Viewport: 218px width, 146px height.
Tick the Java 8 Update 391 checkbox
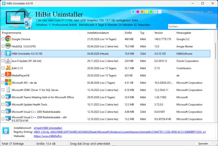pyautogui.click(x=3, y=61)
